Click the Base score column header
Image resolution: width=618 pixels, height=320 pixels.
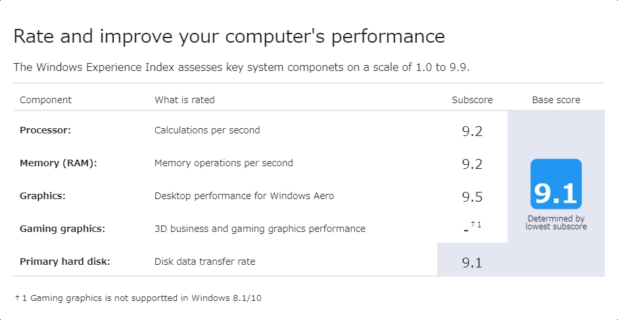(x=556, y=100)
